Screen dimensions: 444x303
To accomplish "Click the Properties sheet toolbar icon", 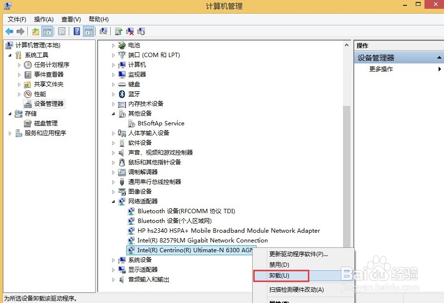I will click(x=61, y=31).
